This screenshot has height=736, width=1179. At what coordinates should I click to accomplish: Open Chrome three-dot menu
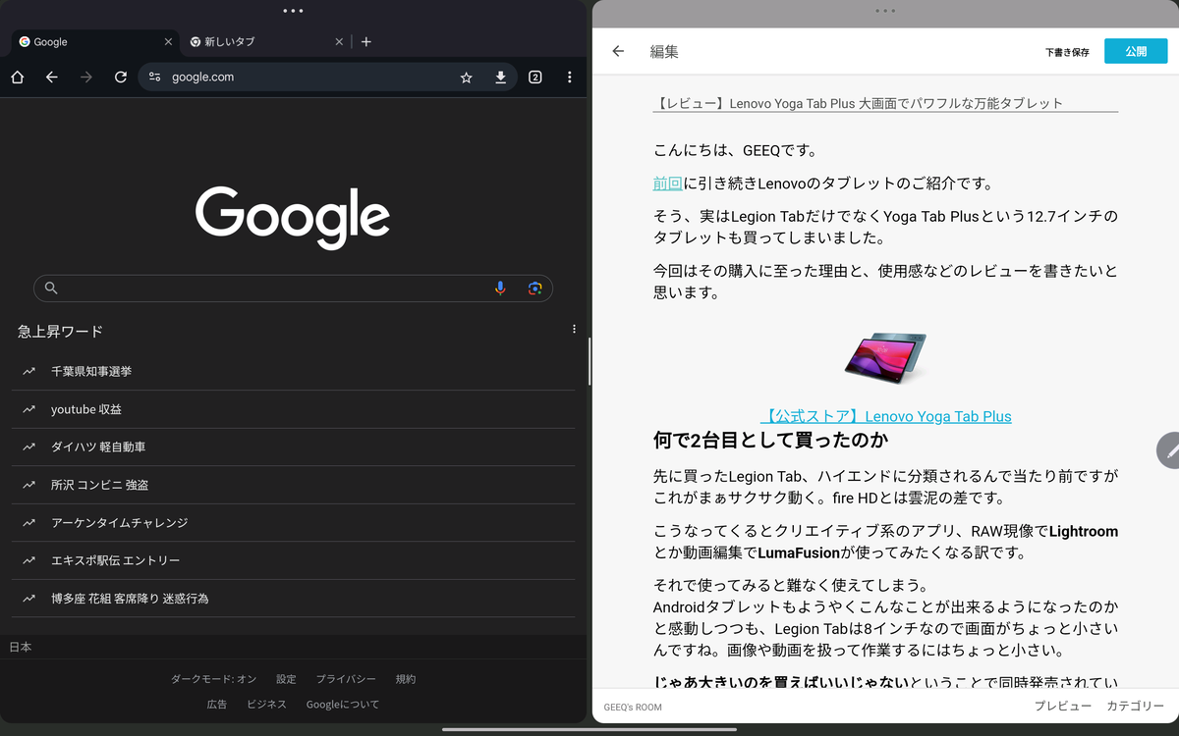click(570, 77)
